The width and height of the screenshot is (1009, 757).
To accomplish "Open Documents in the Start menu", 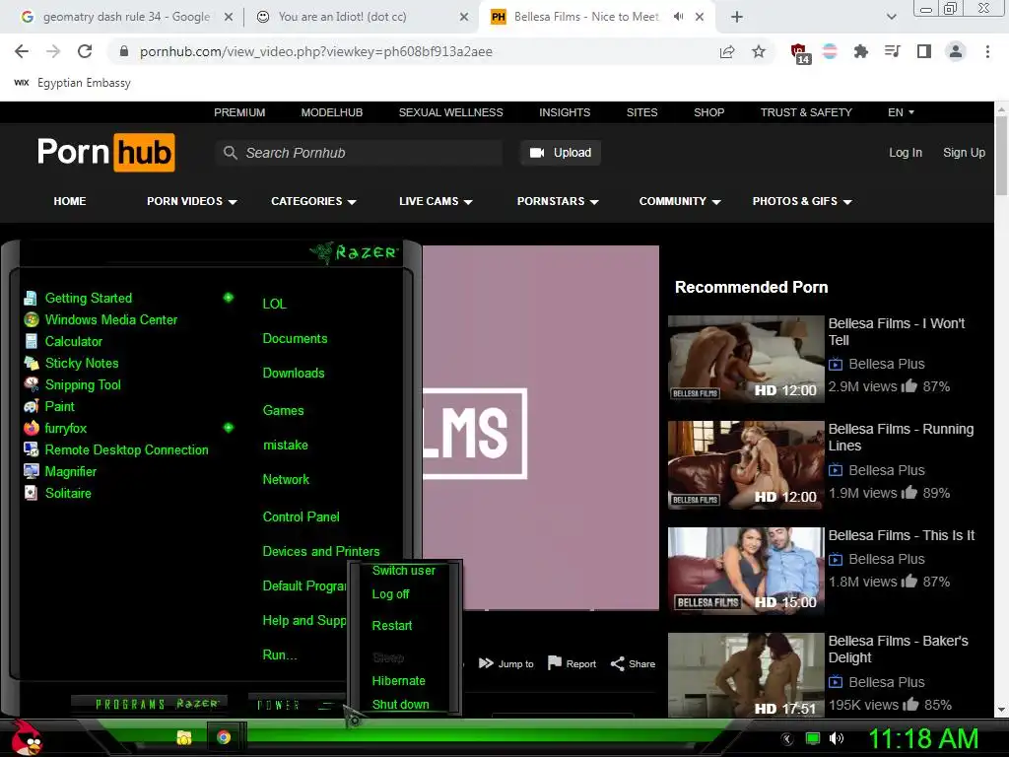I will tap(295, 339).
